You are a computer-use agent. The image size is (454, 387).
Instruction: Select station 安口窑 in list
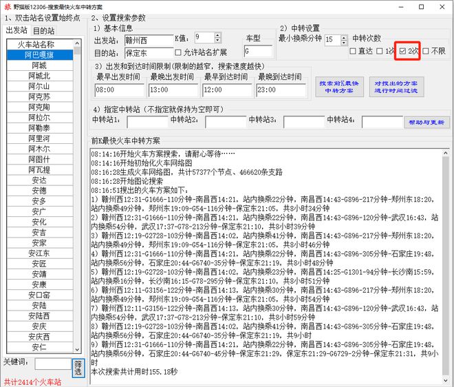39,295
